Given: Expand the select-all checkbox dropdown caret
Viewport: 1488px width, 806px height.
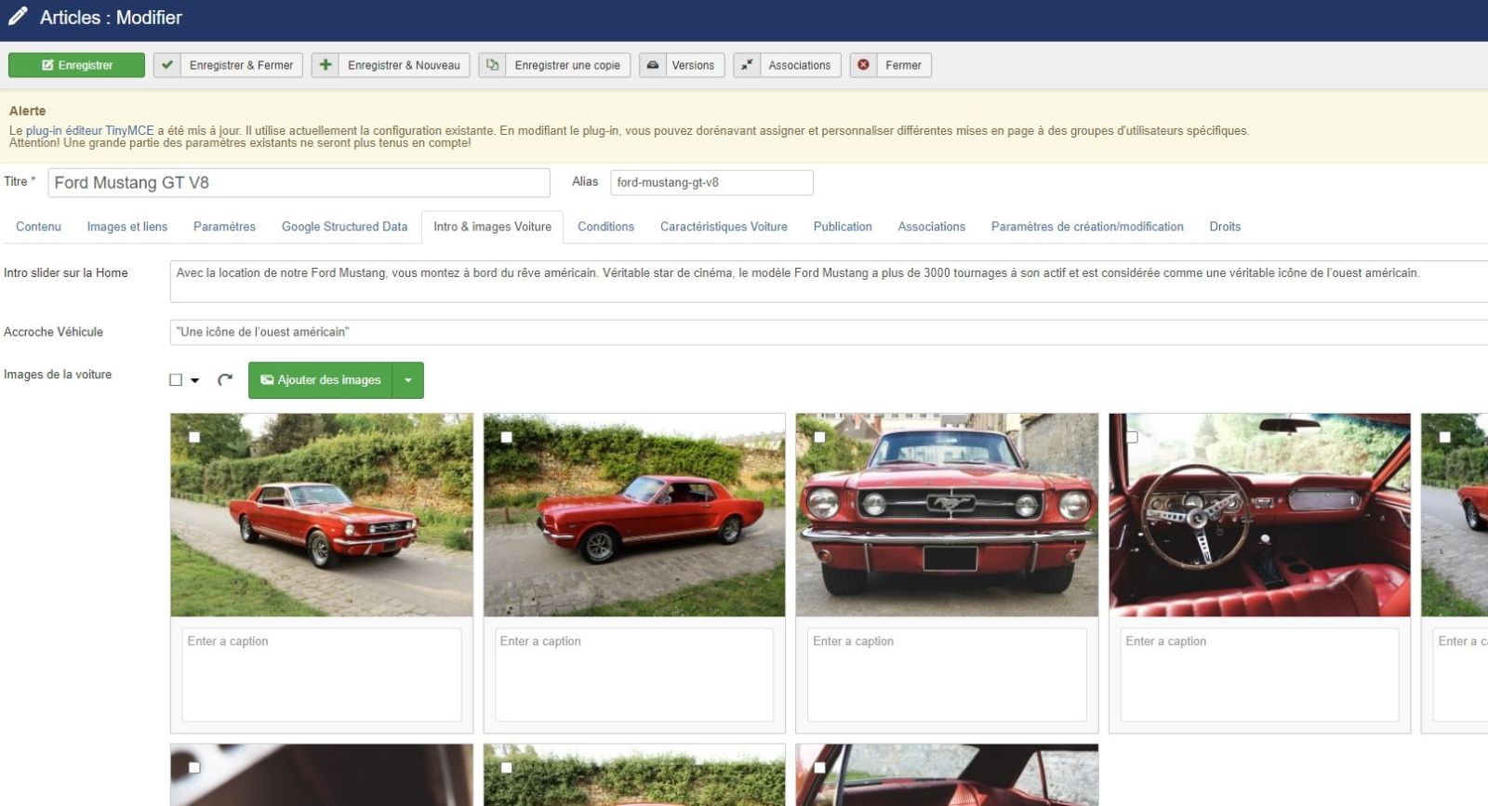Looking at the screenshot, I should point(194,380).
